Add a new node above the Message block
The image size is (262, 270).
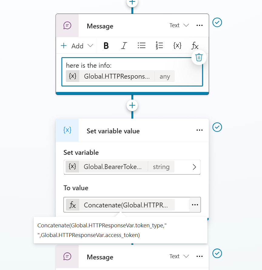coord(132,2)
